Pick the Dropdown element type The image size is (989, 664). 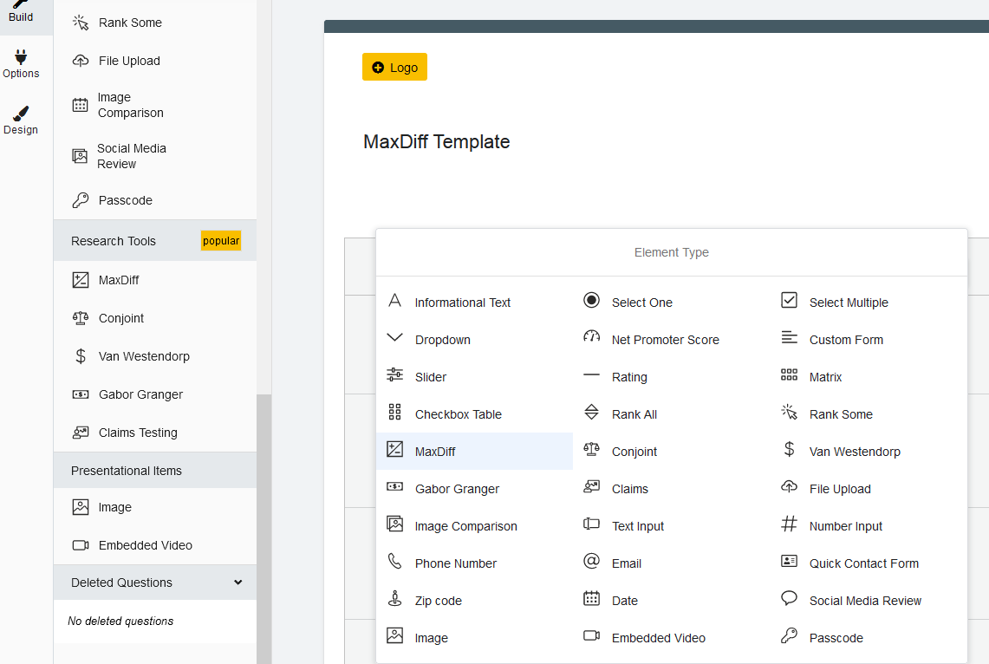[442, 340]
